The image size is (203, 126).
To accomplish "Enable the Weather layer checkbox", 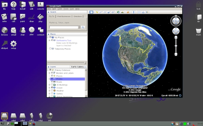I will coord(52,90).
